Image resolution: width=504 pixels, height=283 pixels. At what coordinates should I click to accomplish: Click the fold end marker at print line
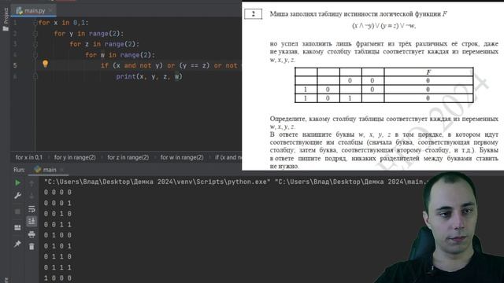point(35,76)
